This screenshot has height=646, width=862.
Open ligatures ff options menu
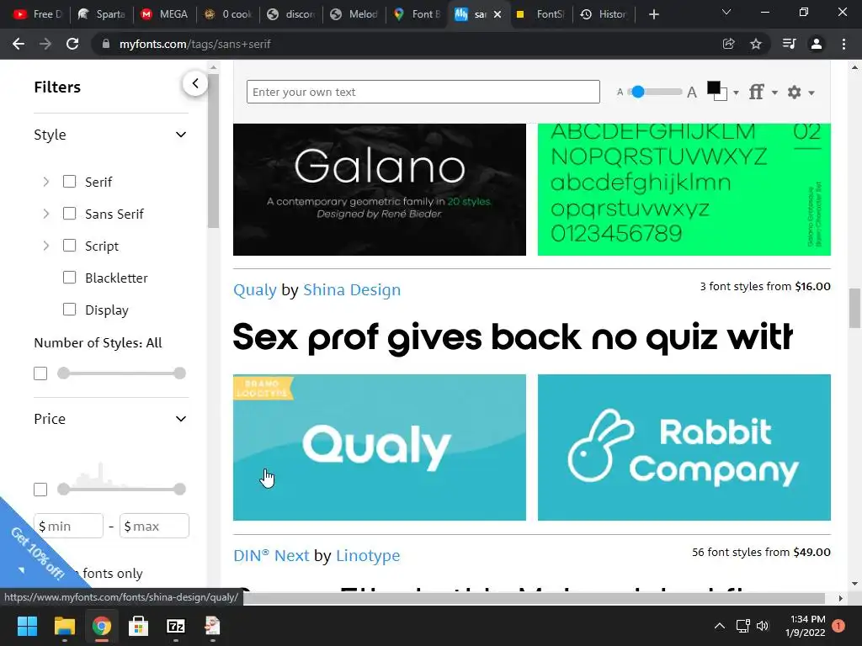[763, 92]
